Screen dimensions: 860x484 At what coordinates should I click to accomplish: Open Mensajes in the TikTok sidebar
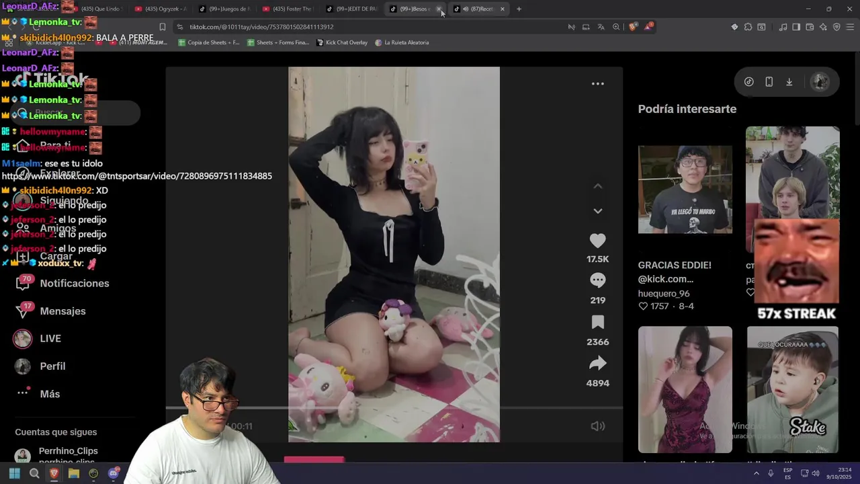(50, 311)
